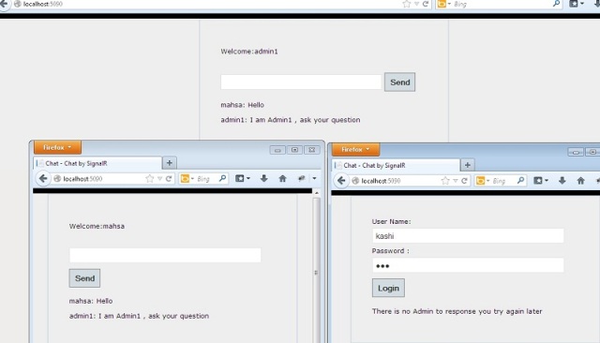Screen dimensions: 600x343
Task: Click back arrow in admin1 window
Action: [4, 4]
